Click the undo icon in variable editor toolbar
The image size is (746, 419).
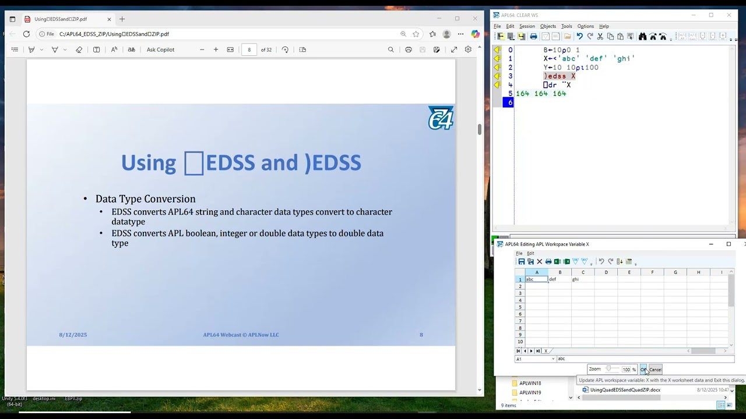click(x=601, y=262)
